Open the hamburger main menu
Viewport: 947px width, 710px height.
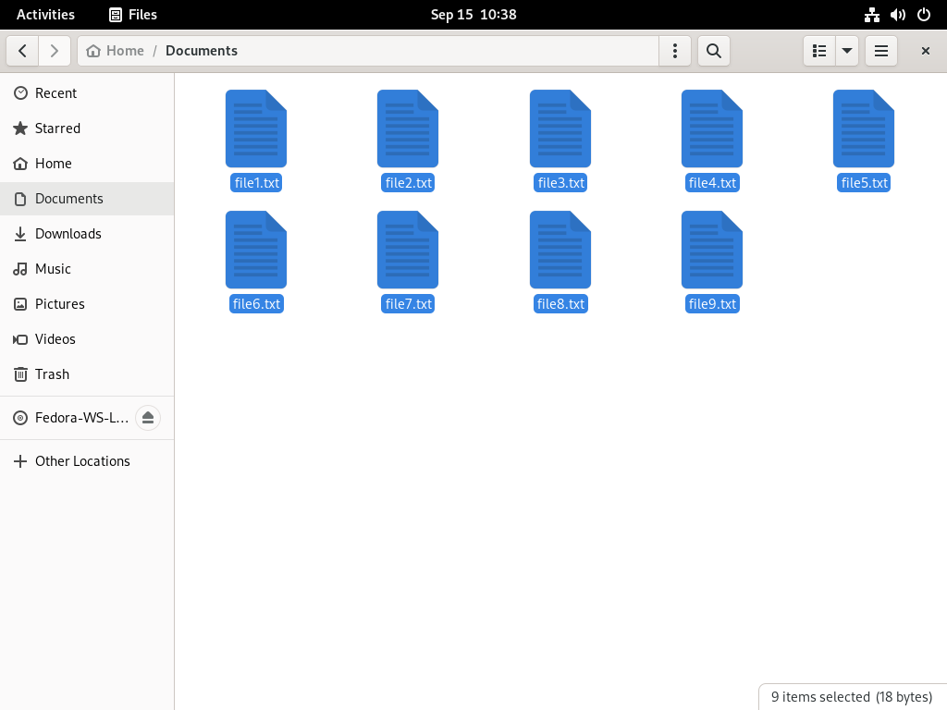coord(881,51)
